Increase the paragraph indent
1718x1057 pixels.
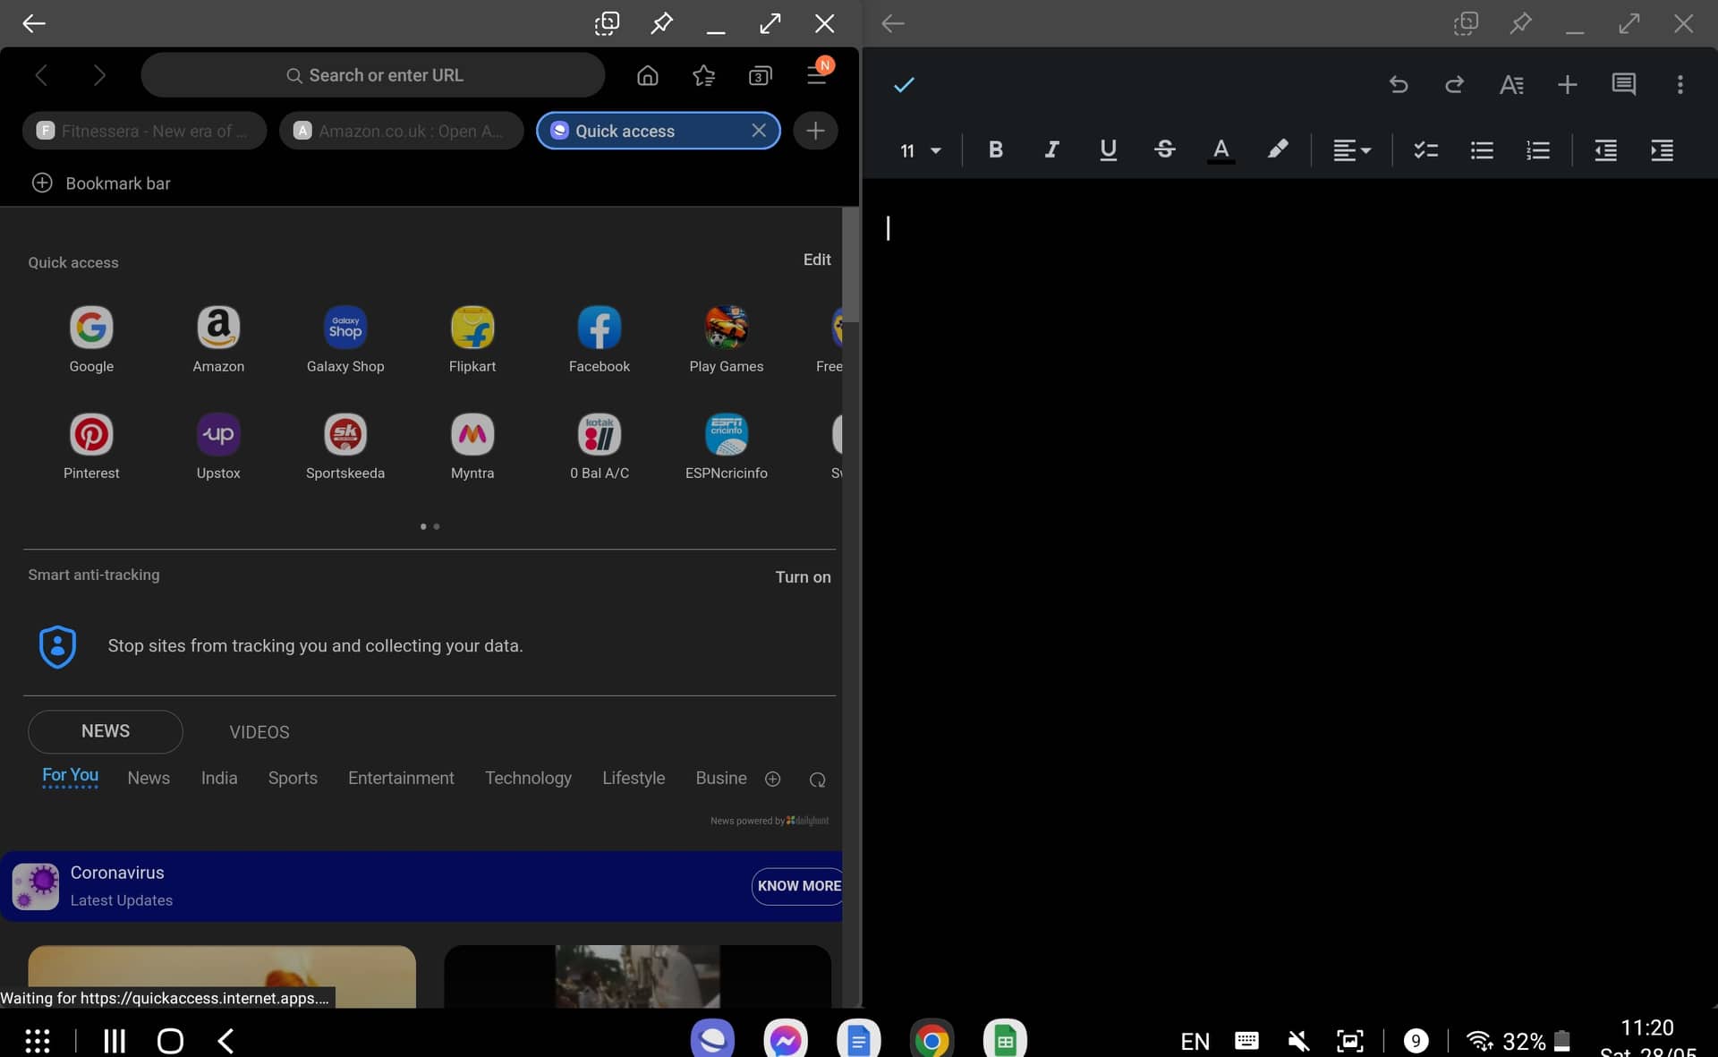[1662, 150]
